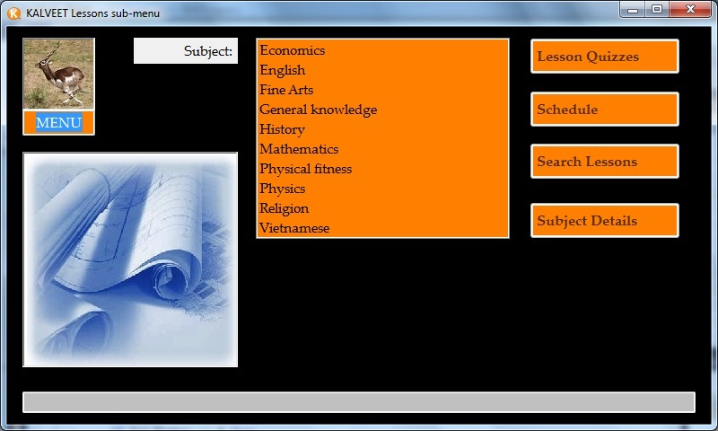
Task: Select English in the subject list
Action: 382,70
